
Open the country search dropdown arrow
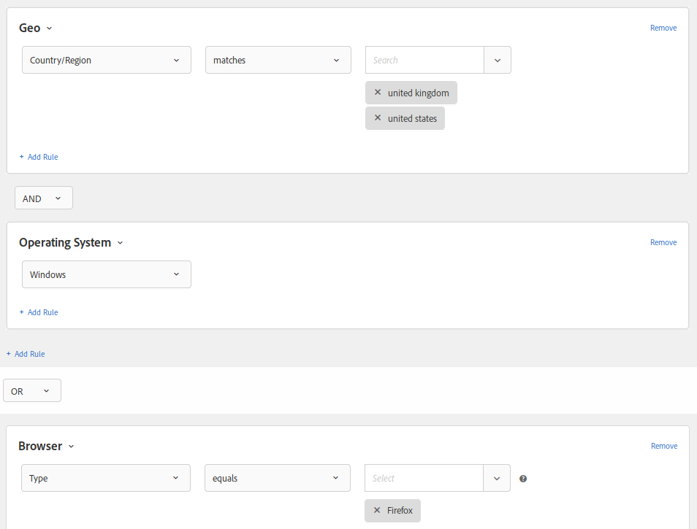click(x=498, y=60)
